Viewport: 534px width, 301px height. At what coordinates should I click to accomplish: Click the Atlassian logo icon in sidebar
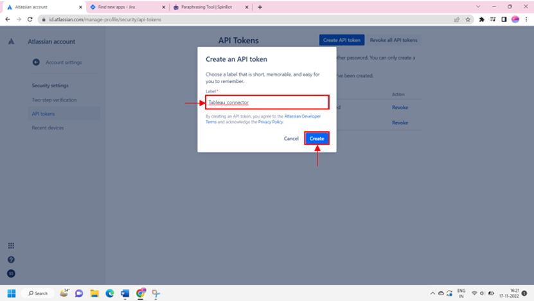coord(11,41)
